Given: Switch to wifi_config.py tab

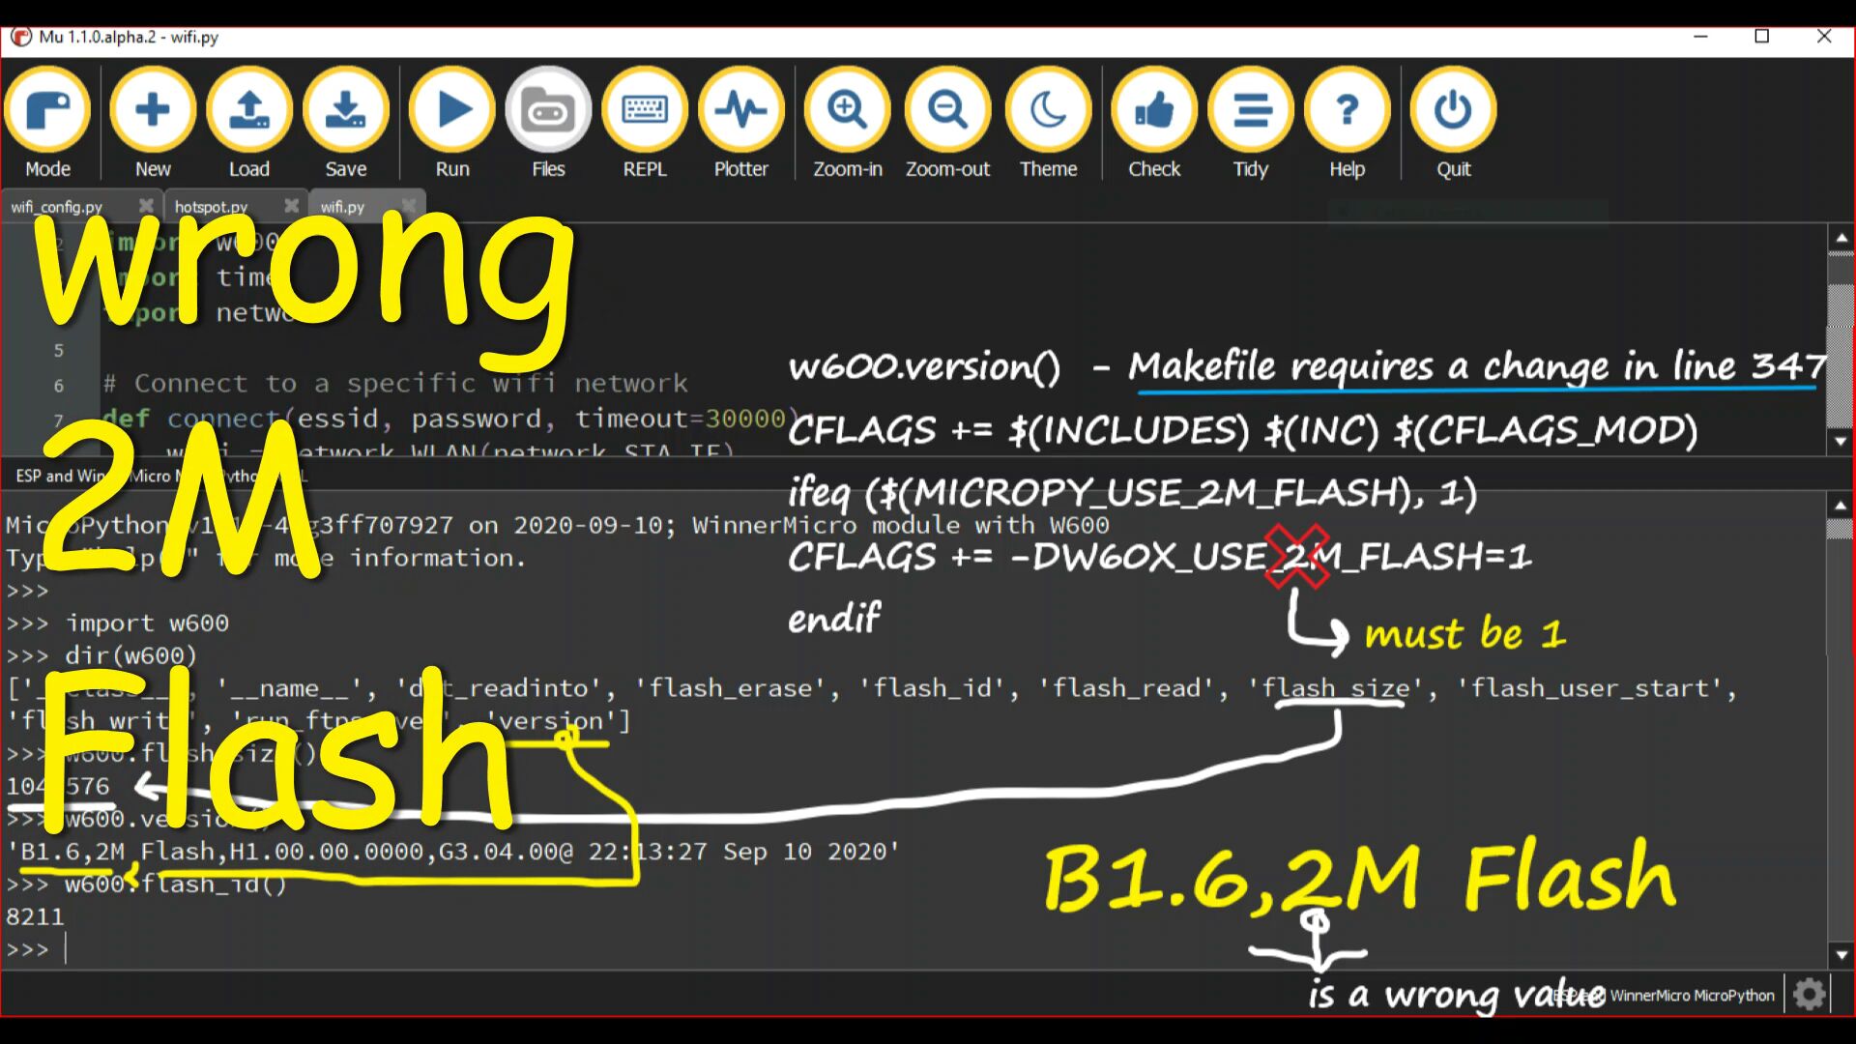Looking at the screenshot, I should point(55,205).
